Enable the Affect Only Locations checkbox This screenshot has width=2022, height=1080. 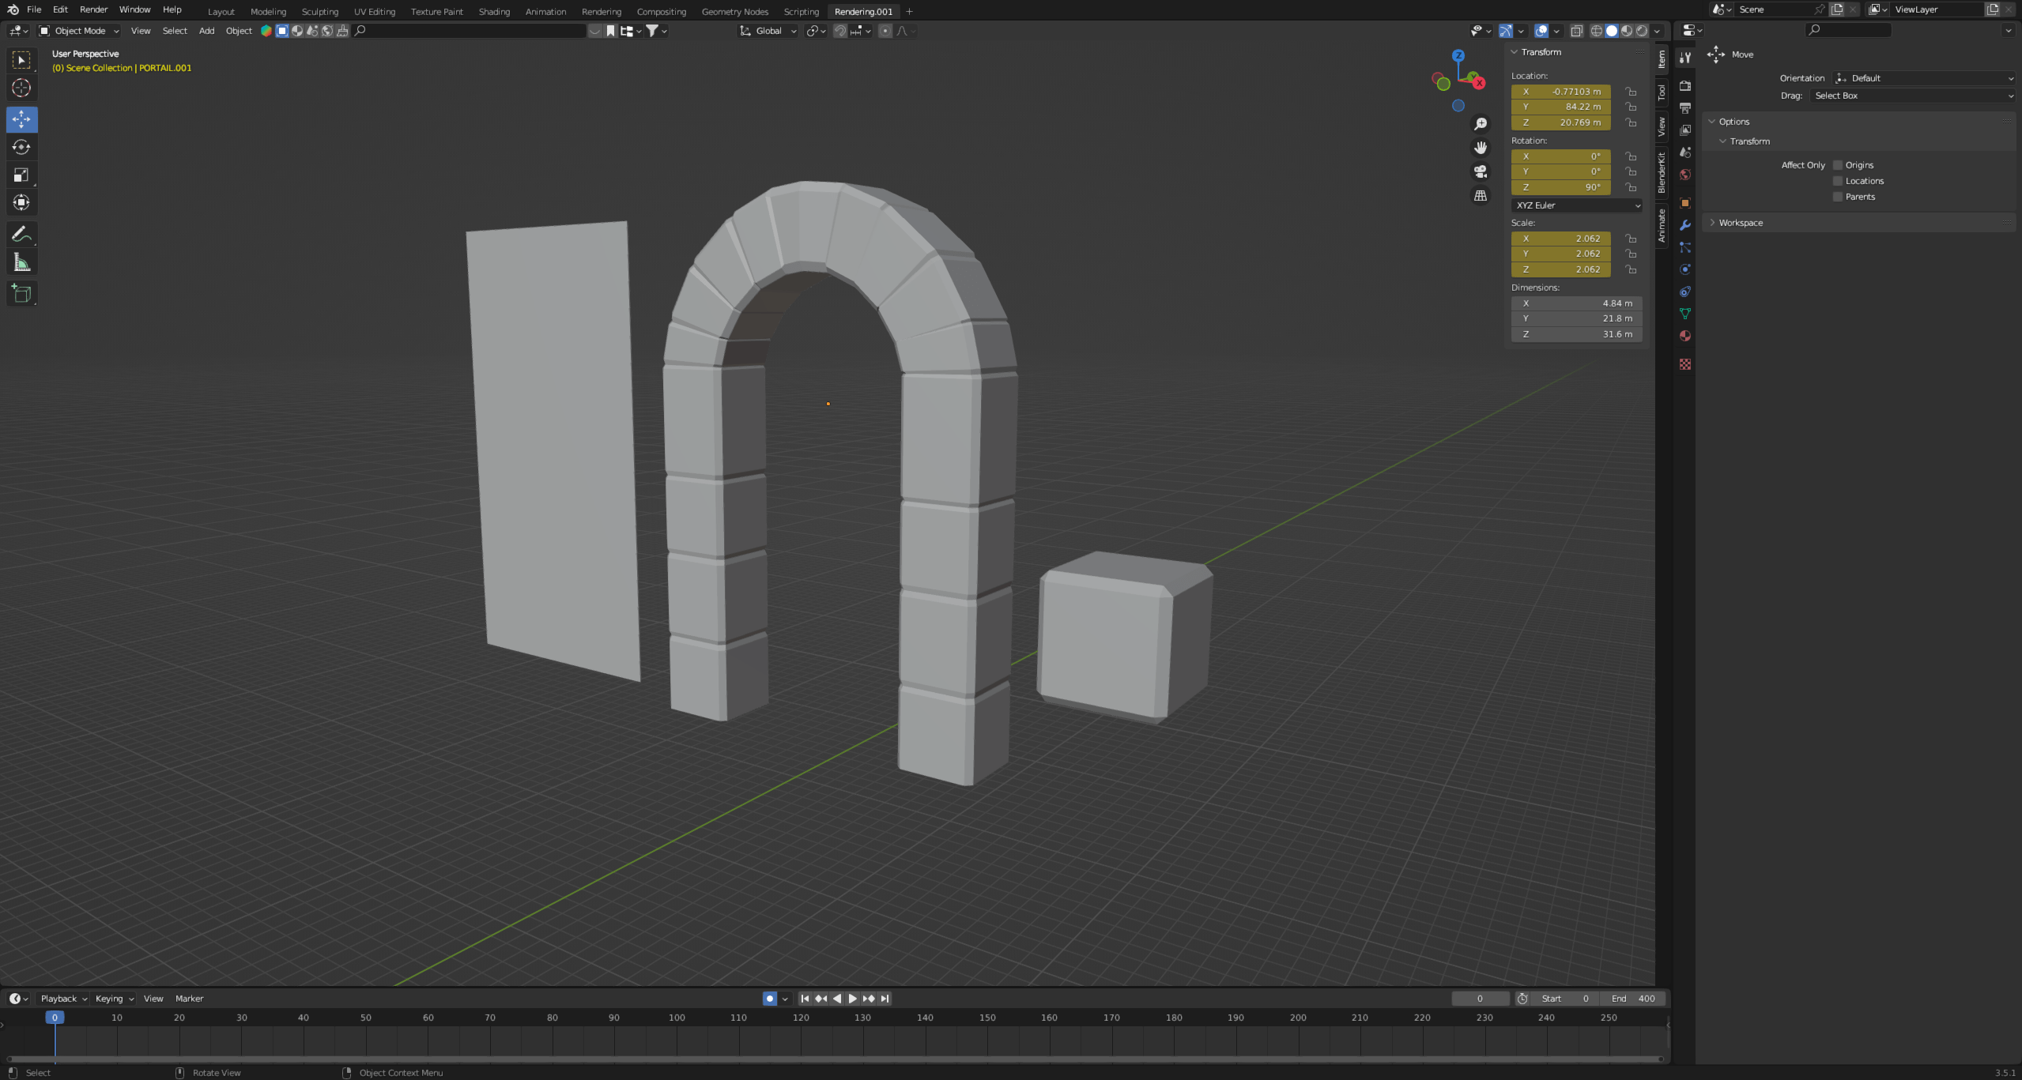coord(1838,181)
